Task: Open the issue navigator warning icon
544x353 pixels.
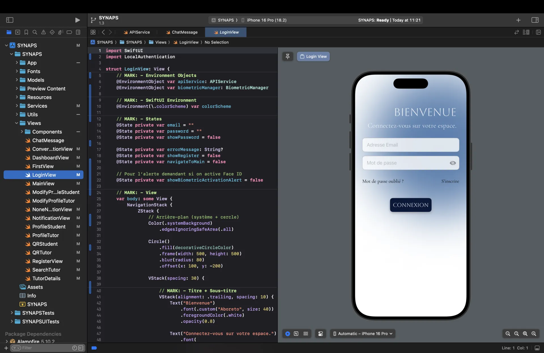Action: [43, 32]
